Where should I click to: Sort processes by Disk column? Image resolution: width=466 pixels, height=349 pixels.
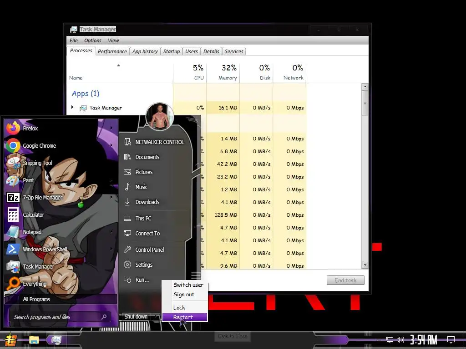[x=257, y=73]
